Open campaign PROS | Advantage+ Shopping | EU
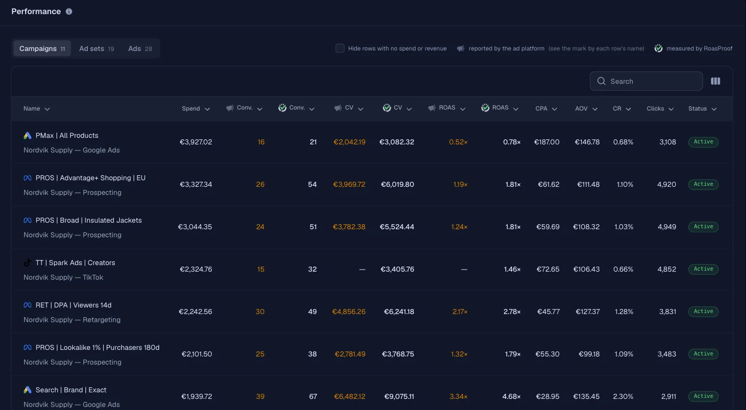746x410 pixels. pos(90,178)
